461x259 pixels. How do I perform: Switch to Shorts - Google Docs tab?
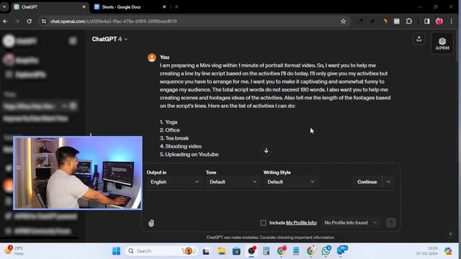pyautogui.click(x=130, y=6)
